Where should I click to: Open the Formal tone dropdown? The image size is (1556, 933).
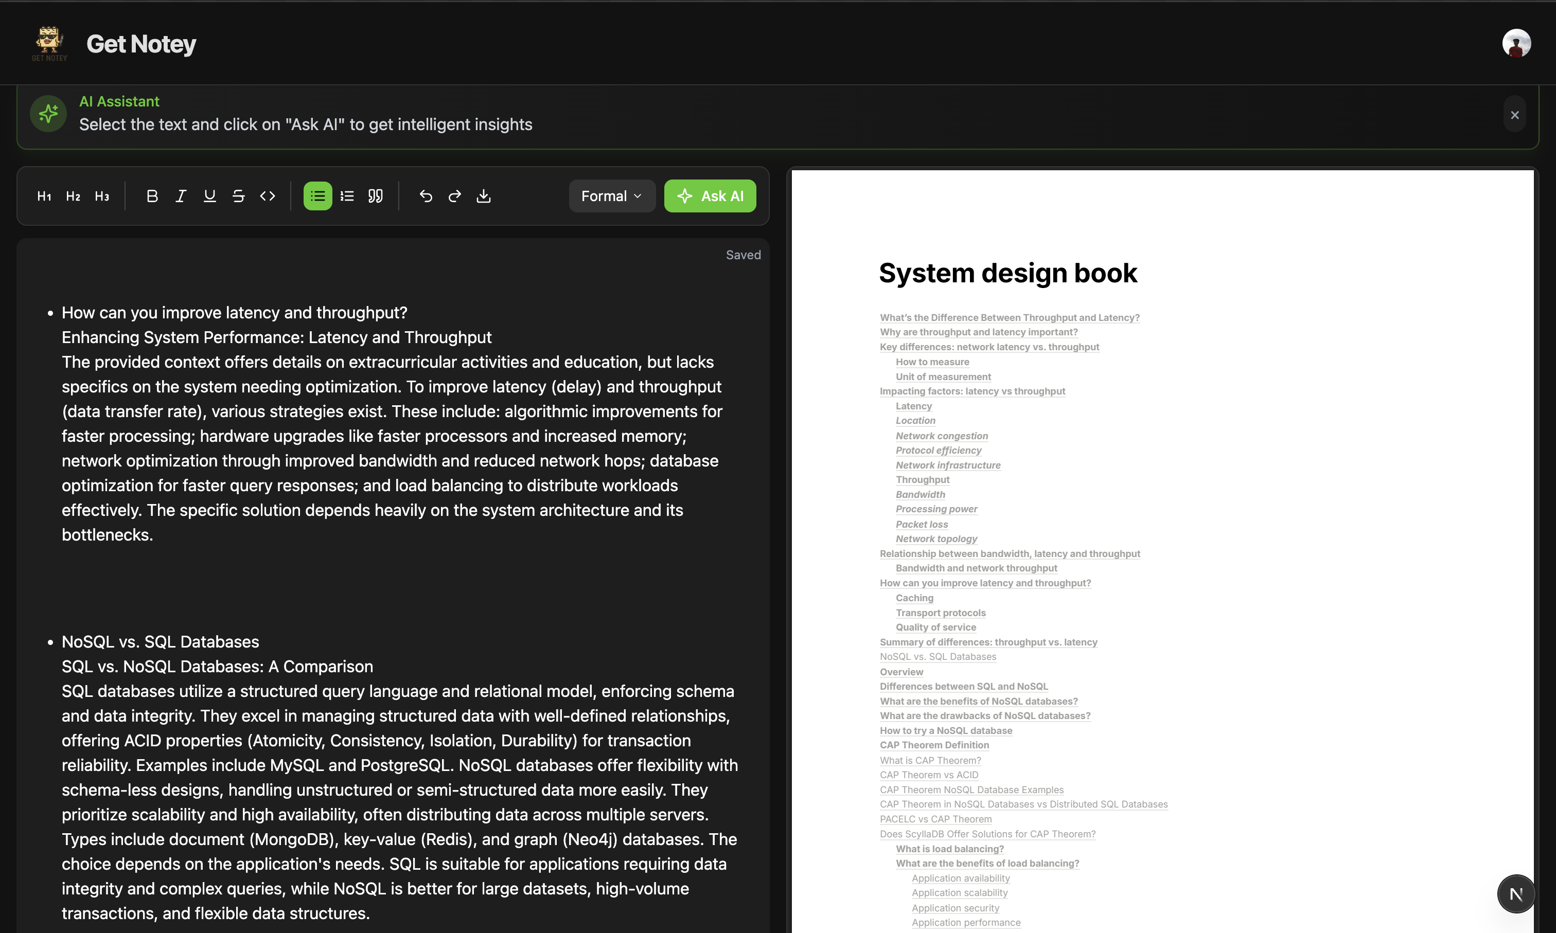611,196
